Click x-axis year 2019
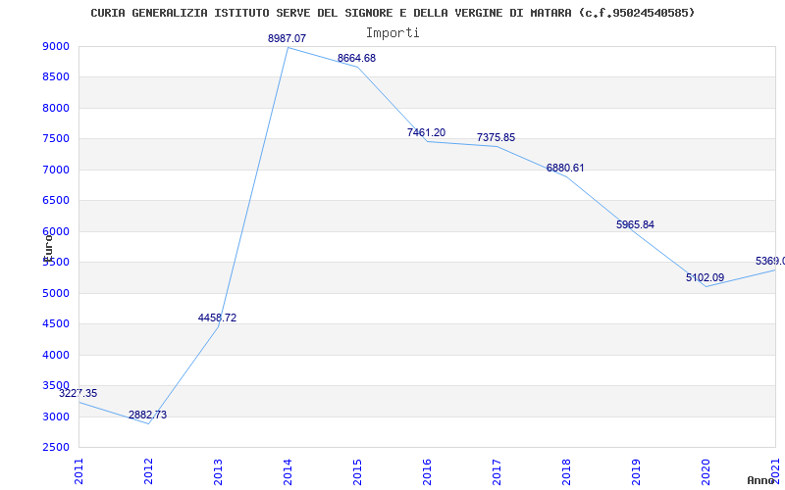Image resolution: width=785 pixels, height=490 pixels. (636, 471)
